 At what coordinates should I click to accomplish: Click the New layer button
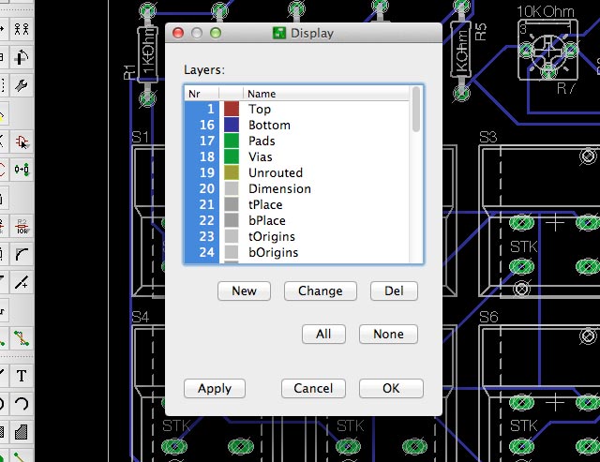(244, 291)
